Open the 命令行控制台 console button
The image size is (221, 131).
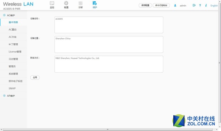coord(161,6)
